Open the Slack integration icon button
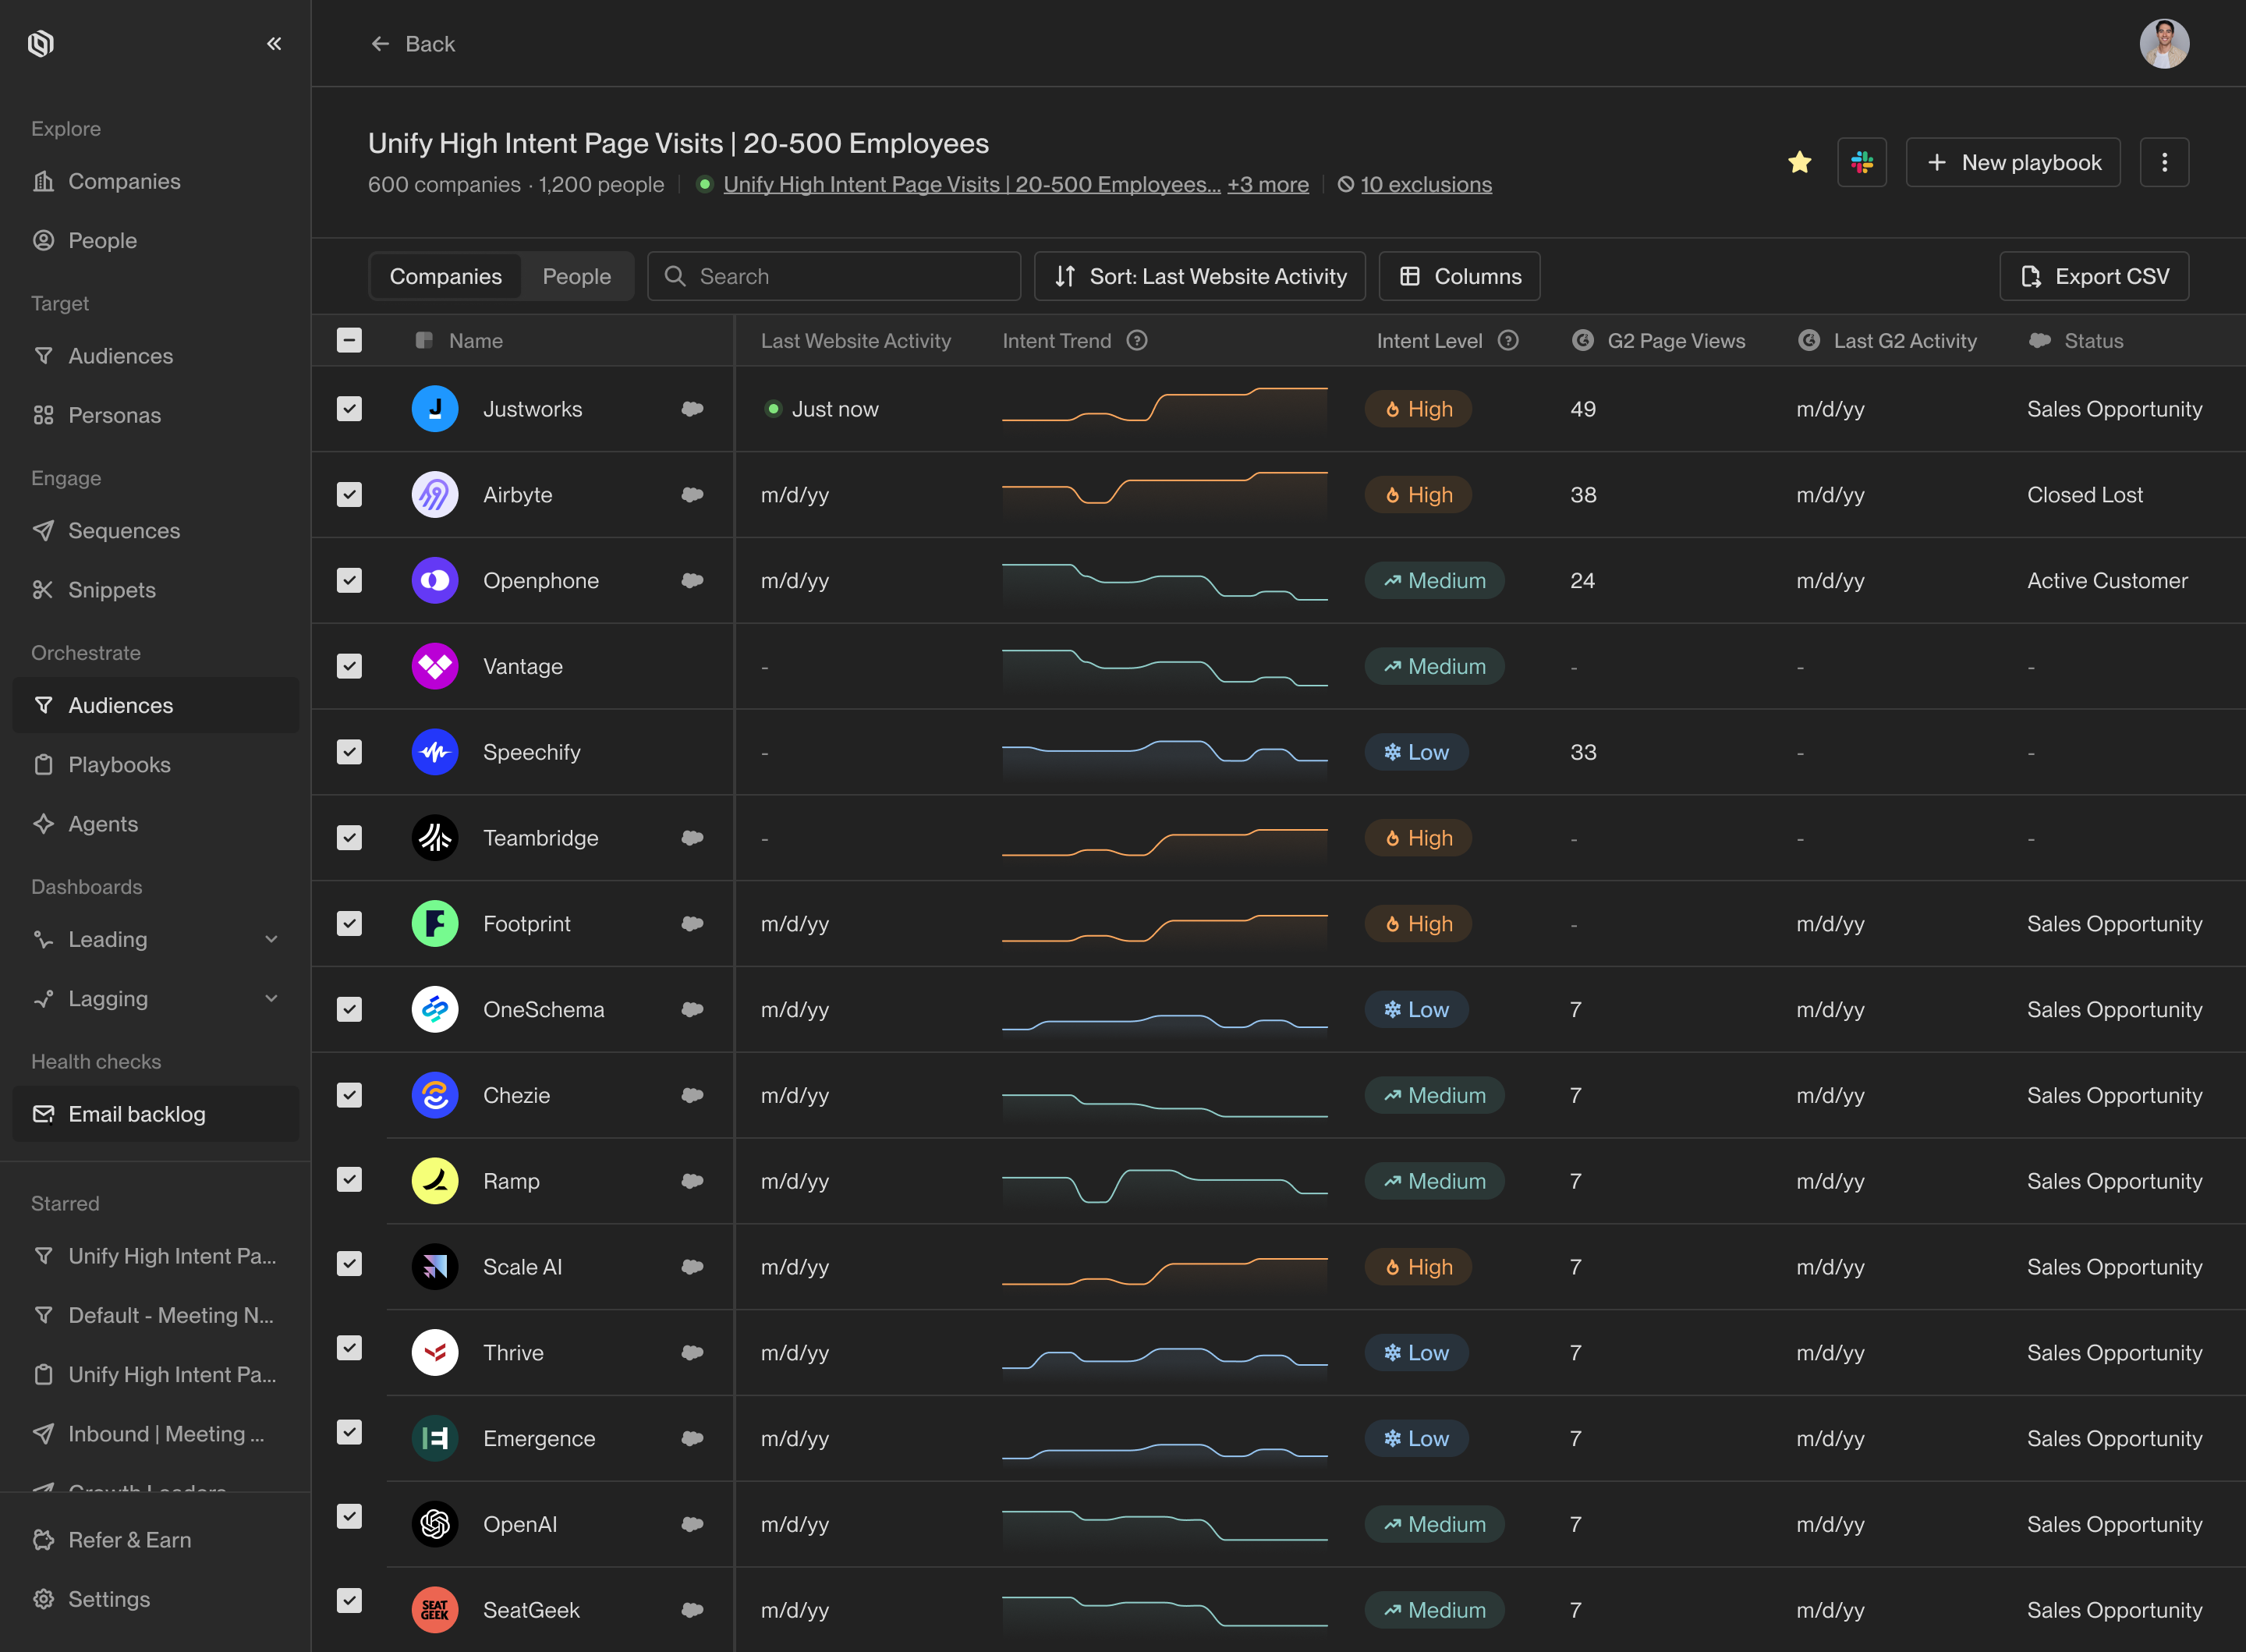 [x=1862, y=162]
